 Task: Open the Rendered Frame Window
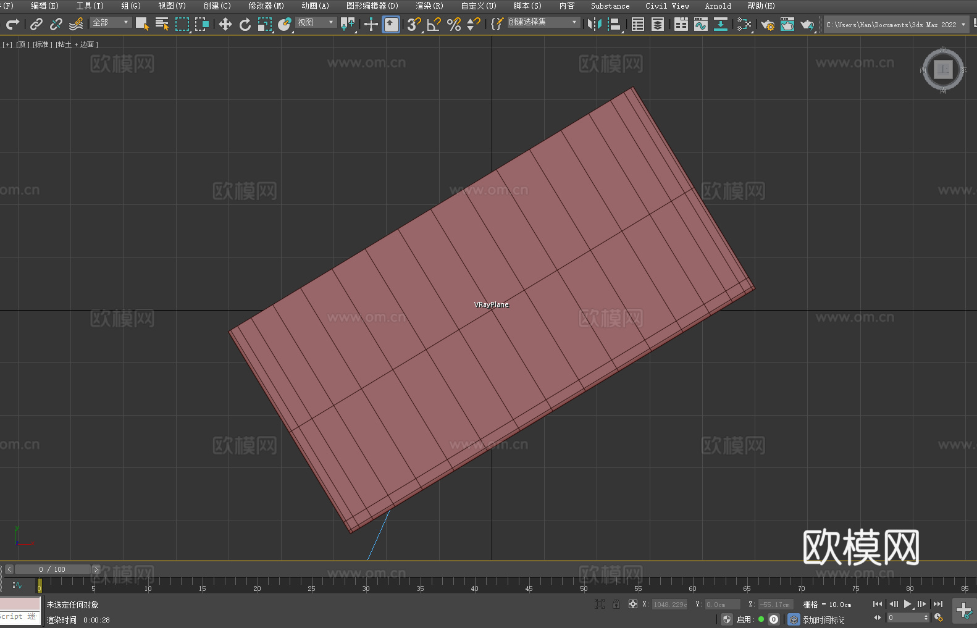tap(787, 24)
